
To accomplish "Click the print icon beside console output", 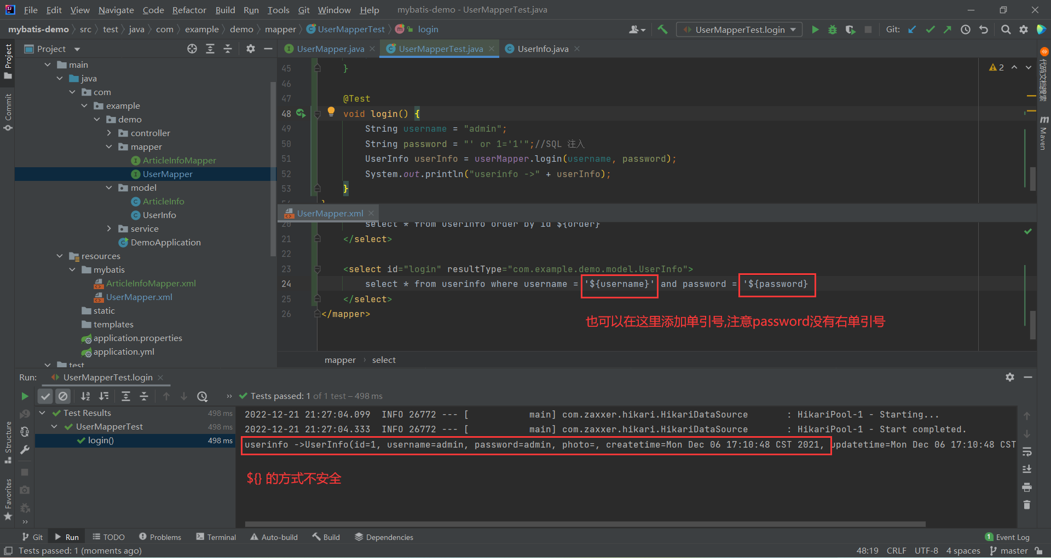I will click(1027, 487).
